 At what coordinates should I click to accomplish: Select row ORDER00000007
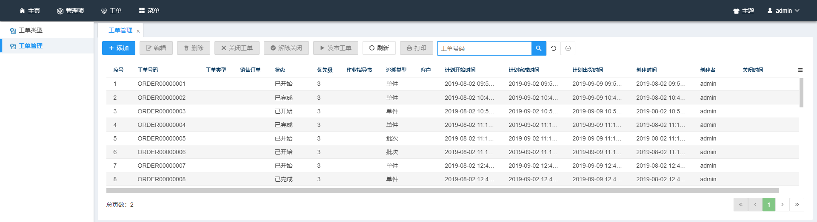tap(452, 166)
